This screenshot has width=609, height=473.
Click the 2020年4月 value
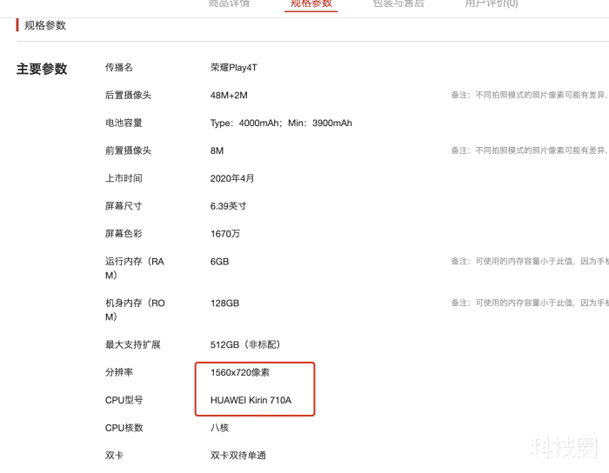pos(232,178)
